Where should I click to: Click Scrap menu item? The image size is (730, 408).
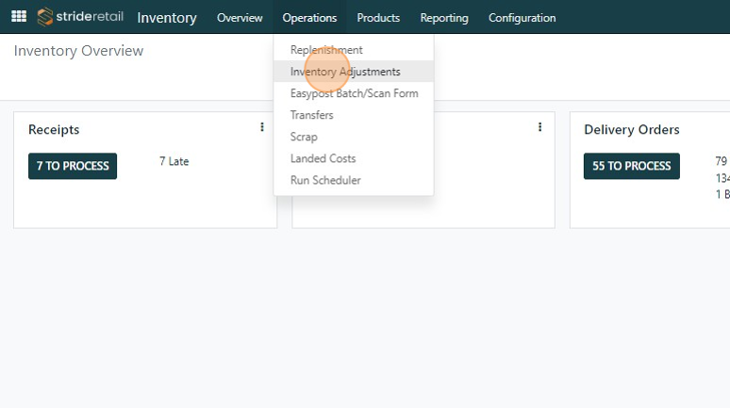(x=304, y=137)
